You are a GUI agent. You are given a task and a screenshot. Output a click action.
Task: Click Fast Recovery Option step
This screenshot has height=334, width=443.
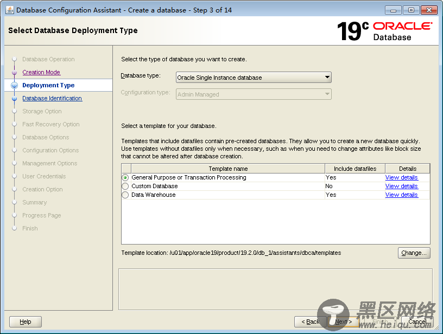click(x=51, y=124)
